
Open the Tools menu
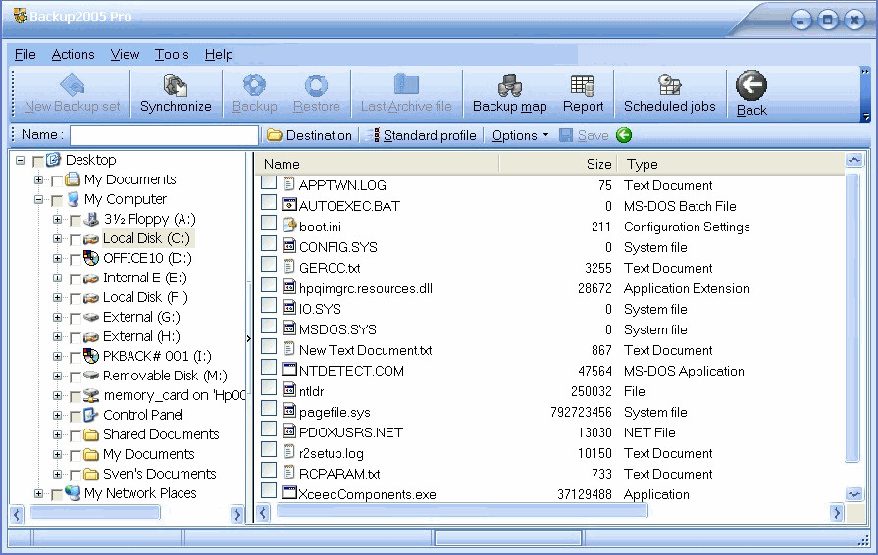tap(172, 54)
